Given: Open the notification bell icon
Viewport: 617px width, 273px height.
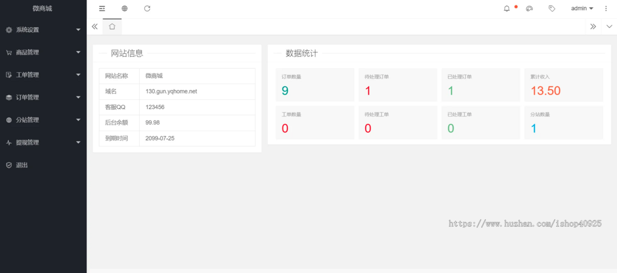Looking at the screenshot, I should [x=507, y=9].
